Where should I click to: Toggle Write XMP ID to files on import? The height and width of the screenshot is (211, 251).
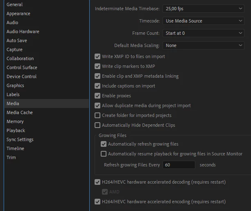[97, 56]
